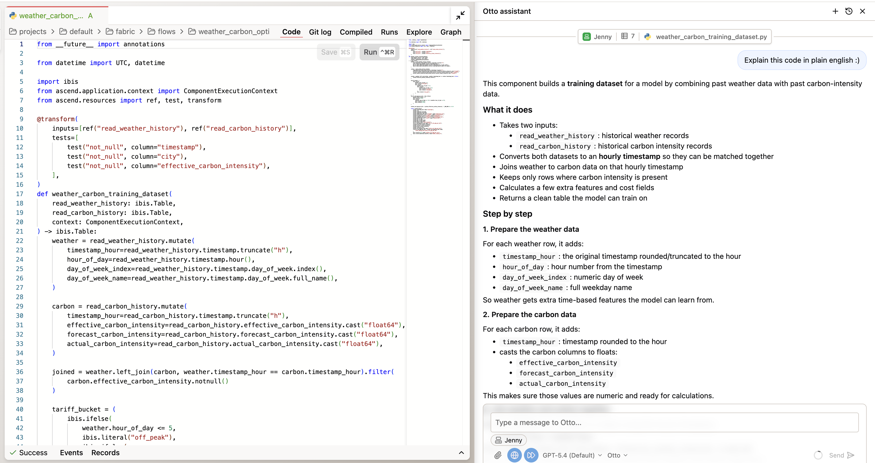The image size is (875, 463).
Task: Open the GPT-5.4 (Default) model dropdown
Action: pos(572,455)
